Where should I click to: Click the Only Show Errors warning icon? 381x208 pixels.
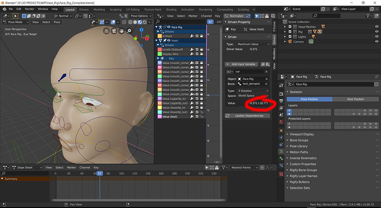[x=267, y=16]
